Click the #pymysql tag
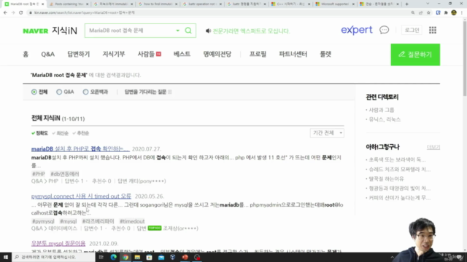Viewport: 467px width, 262px height. pos(43,221)
